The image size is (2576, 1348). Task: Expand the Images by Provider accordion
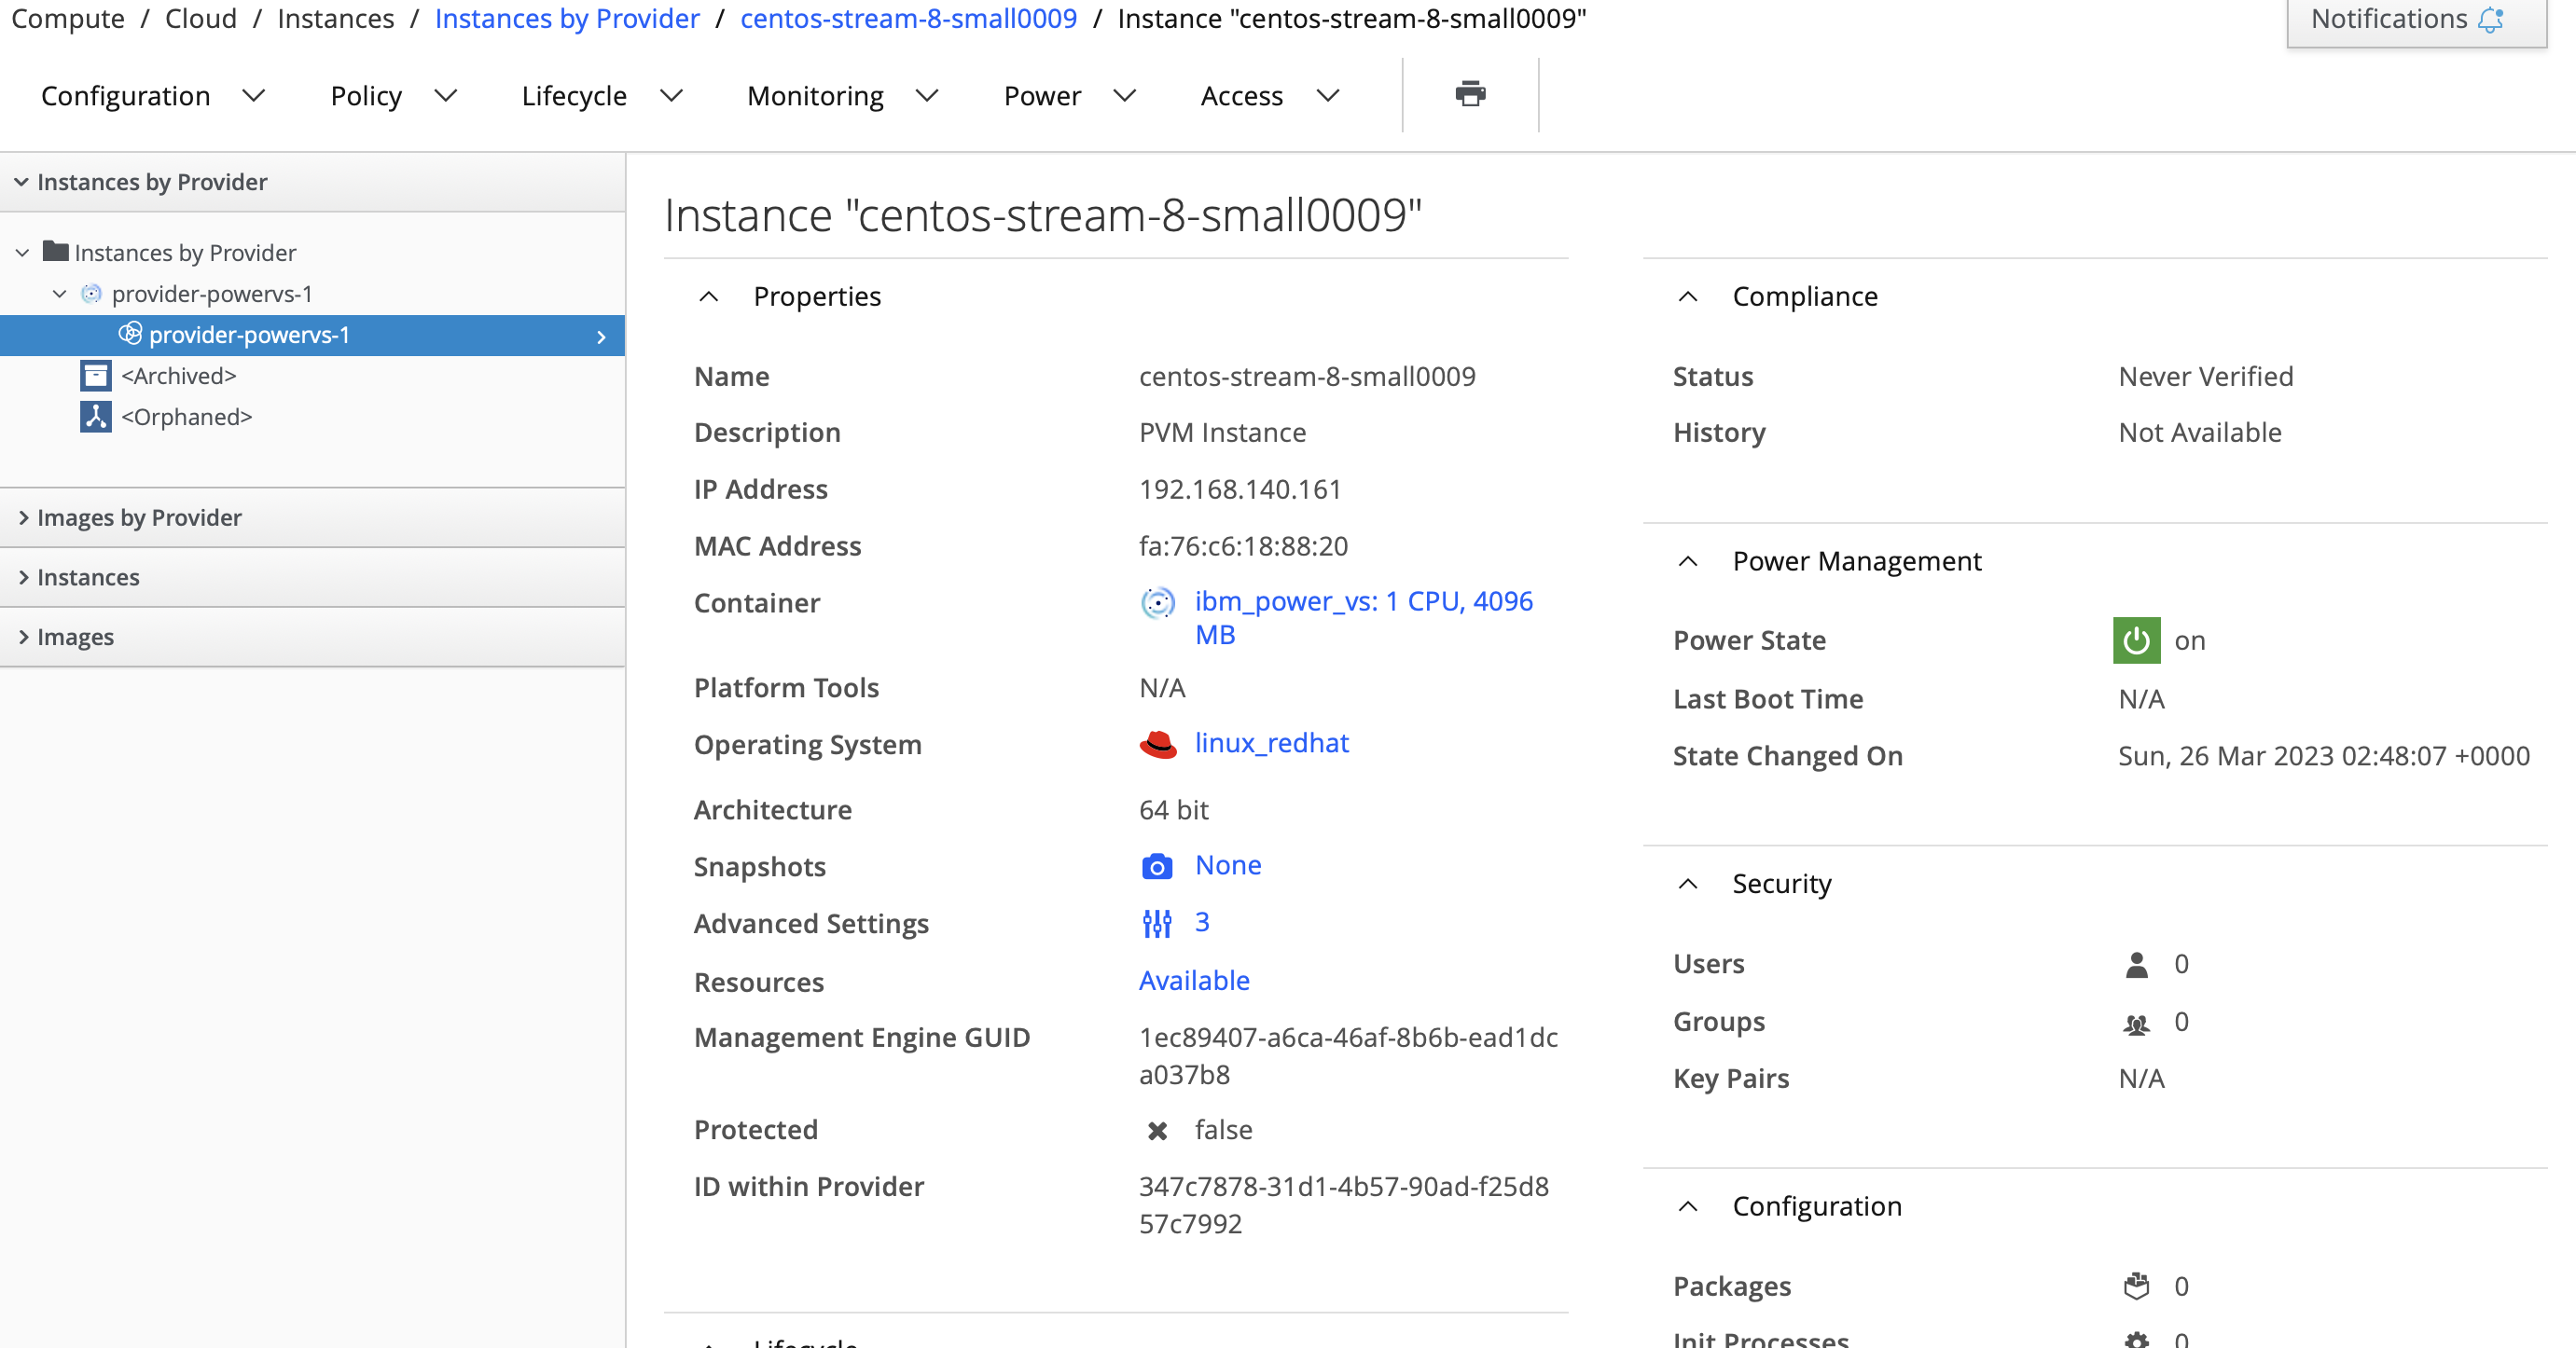pyautogui.click(x=139, y=516)
